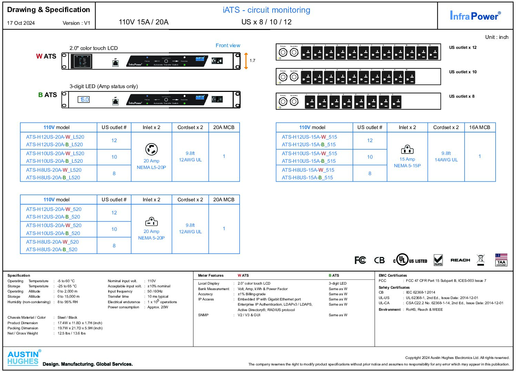Screen dimensions: 516x372
Task: Click the 12-outlet rear panel drawing
Action: click(x=358, y=52)
